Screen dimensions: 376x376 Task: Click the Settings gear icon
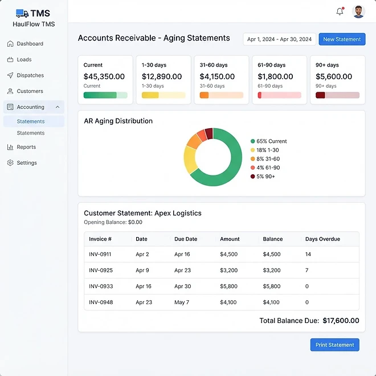[10, 163]
